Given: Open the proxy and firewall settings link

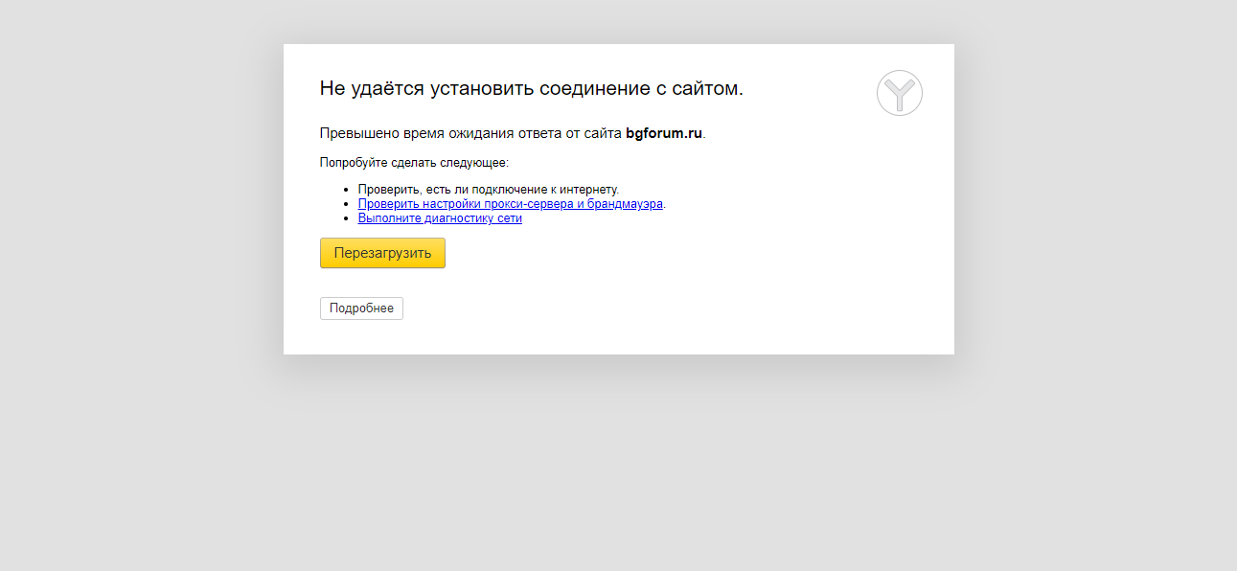Looking at the screenshot, I should click(x=511, y=204).
